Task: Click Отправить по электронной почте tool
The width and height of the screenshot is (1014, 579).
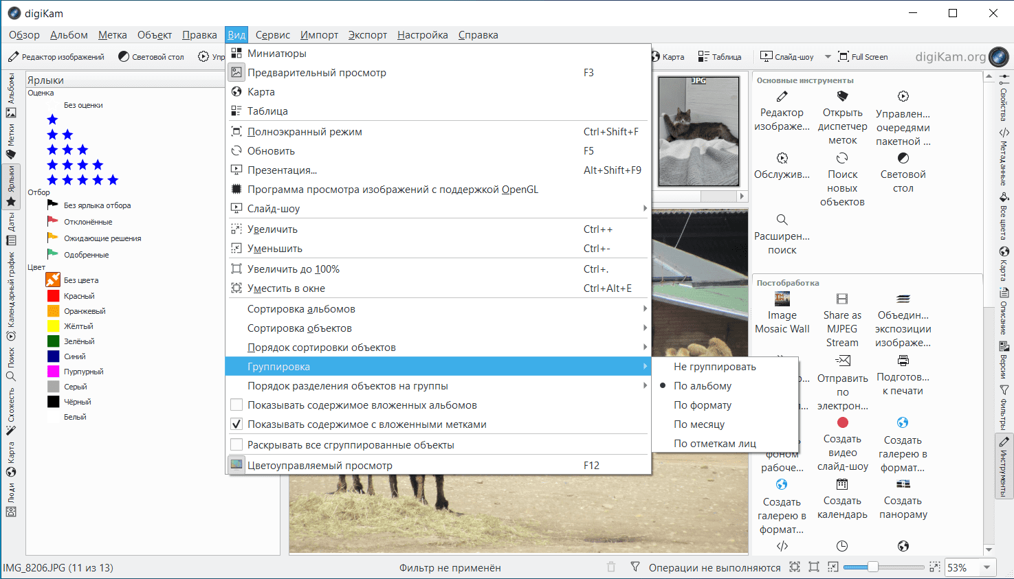Action: (842, 361)
